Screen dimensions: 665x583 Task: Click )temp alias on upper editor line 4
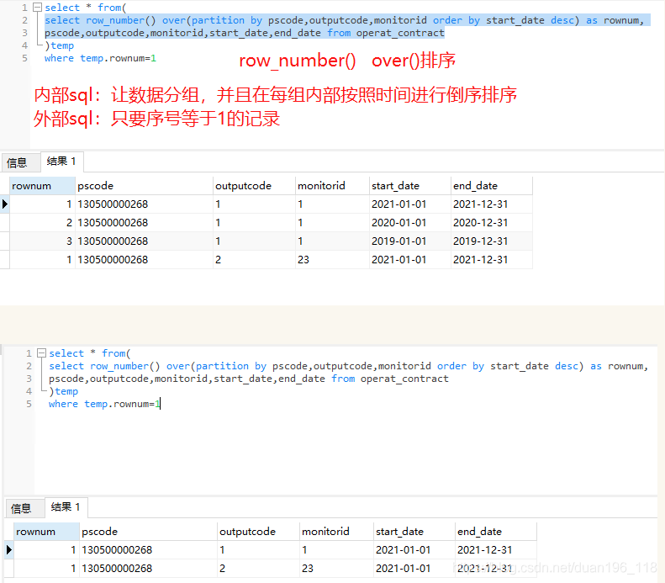[60, 45]
